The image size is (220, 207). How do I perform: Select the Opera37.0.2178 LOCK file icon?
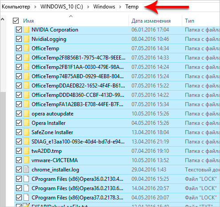[26, 198]
